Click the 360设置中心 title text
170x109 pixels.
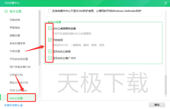(x=12, y=3)
